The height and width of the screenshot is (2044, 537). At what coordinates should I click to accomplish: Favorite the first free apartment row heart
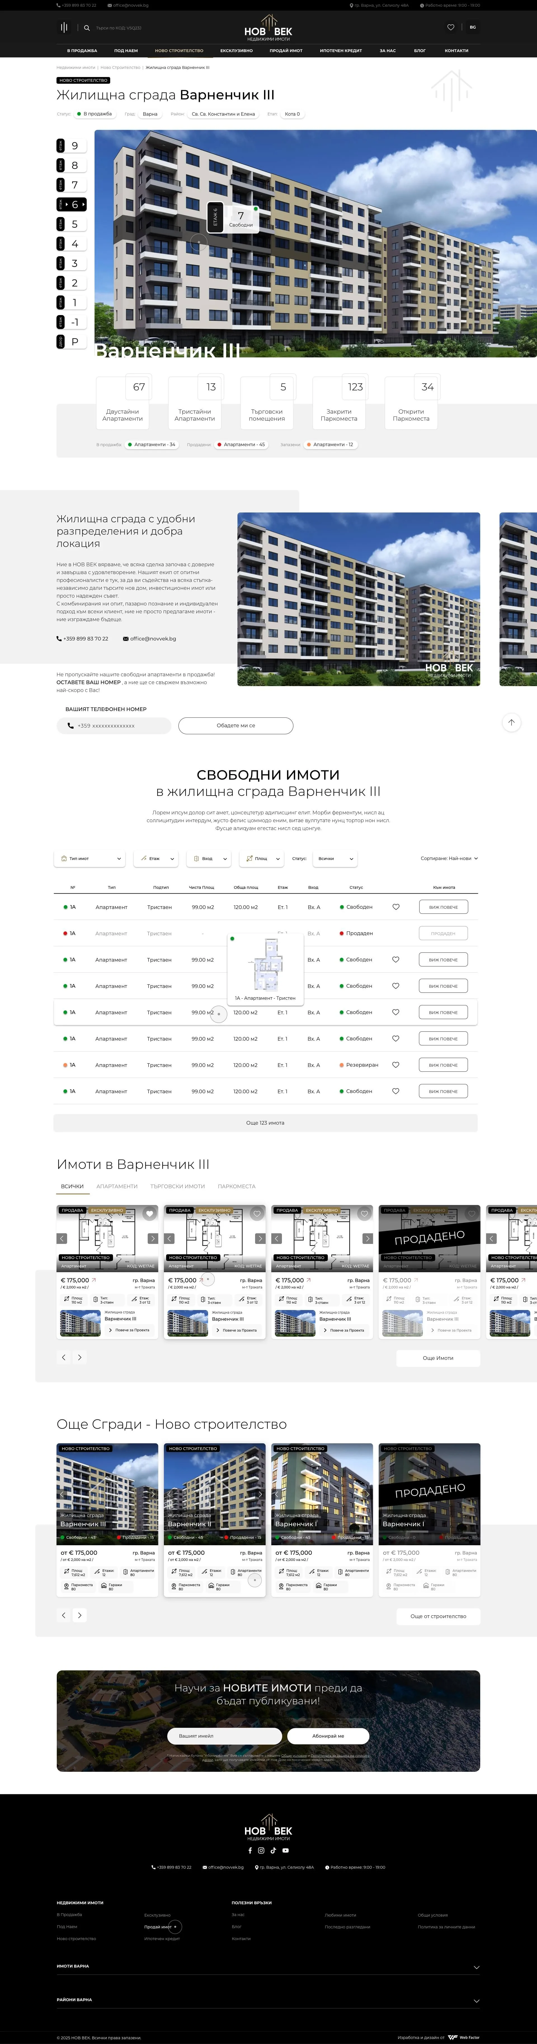click(396, 907)
